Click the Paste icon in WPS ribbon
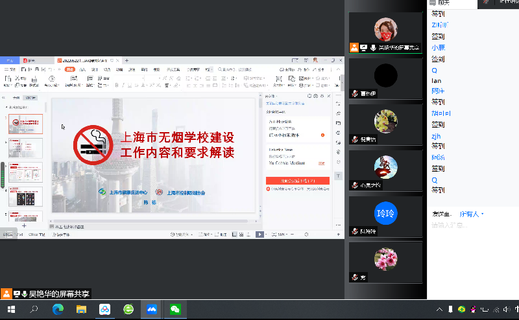This screenshot has height=320, width=519. (8, 78)
